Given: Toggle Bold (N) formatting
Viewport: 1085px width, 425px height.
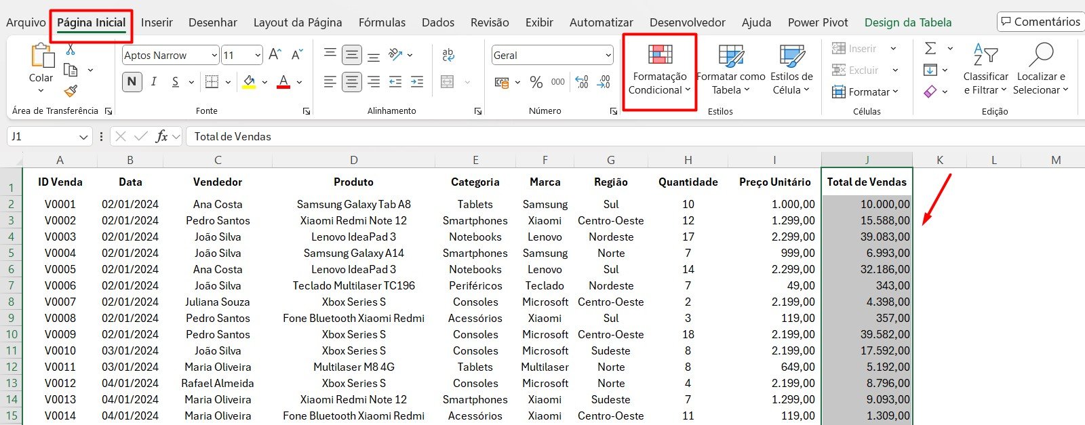Looking at the screenshot, I should (132, 82).
